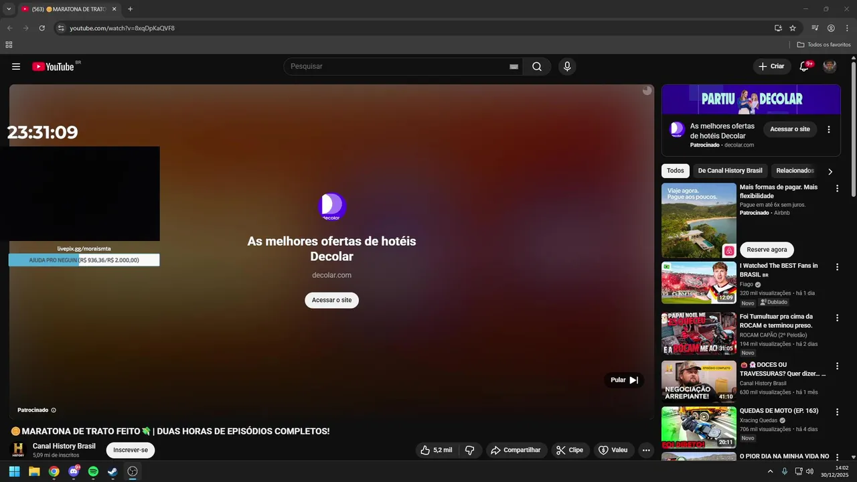Open Chrome apps grid in the bookmarks bar

coord(9,45)
